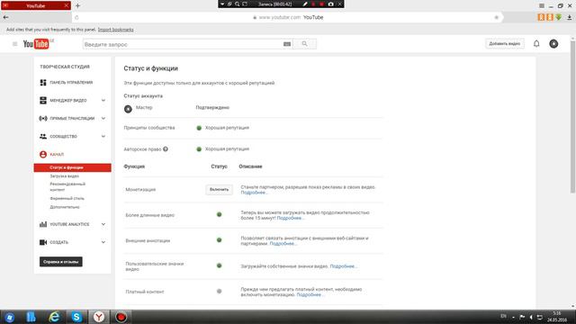Open Фирменный стиль submenu item
Image resolution: width=576 pixels, height=324 pixels.
click(67, 198)
